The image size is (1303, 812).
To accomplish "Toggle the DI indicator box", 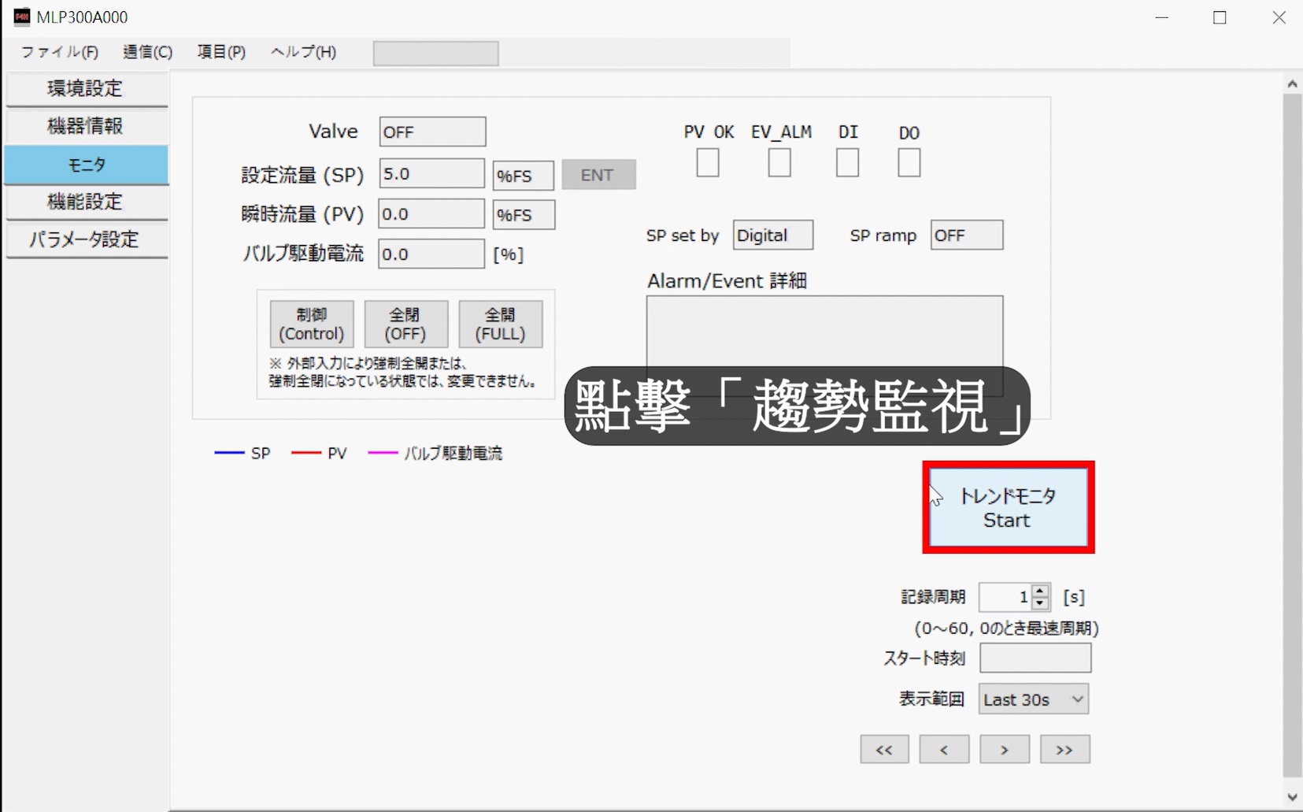I will pyautogui.click(x=847, y=163).
